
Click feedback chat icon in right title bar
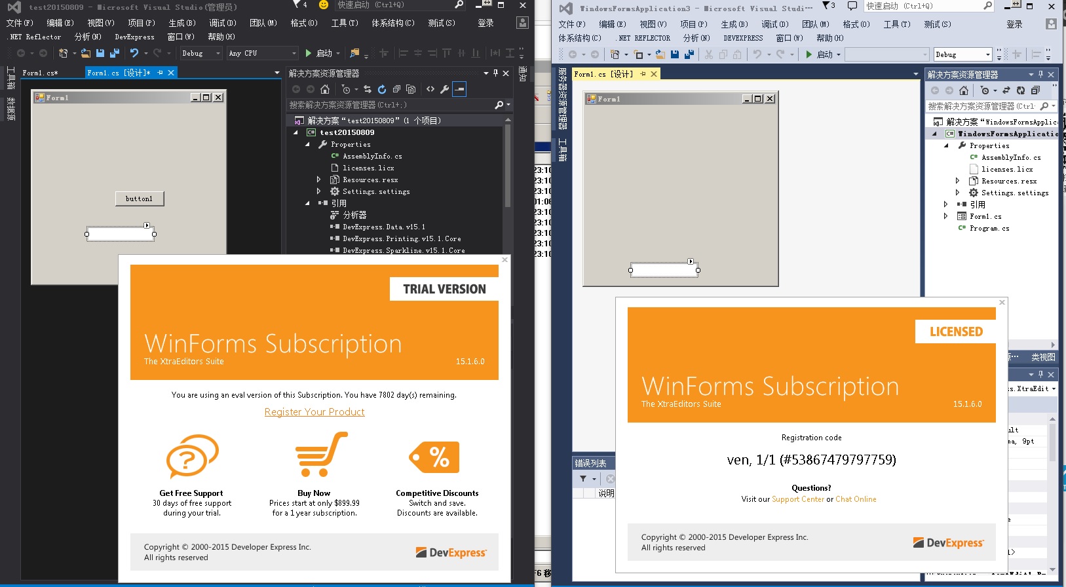(x=852, y=6)
